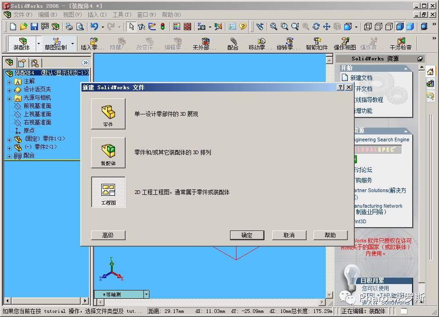439x317 pixels.
Task: Click the 确定 button in the dialog
Action: (x=247, y=235)
